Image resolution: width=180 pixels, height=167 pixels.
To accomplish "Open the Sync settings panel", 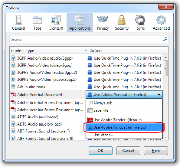I will pyautogui.click(x=140, y=22).
